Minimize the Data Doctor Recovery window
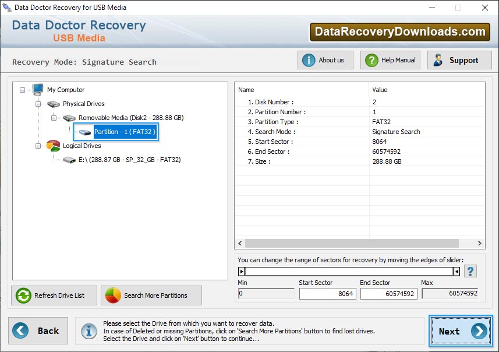This screenshot has height=352, width=499. point(432,8)
